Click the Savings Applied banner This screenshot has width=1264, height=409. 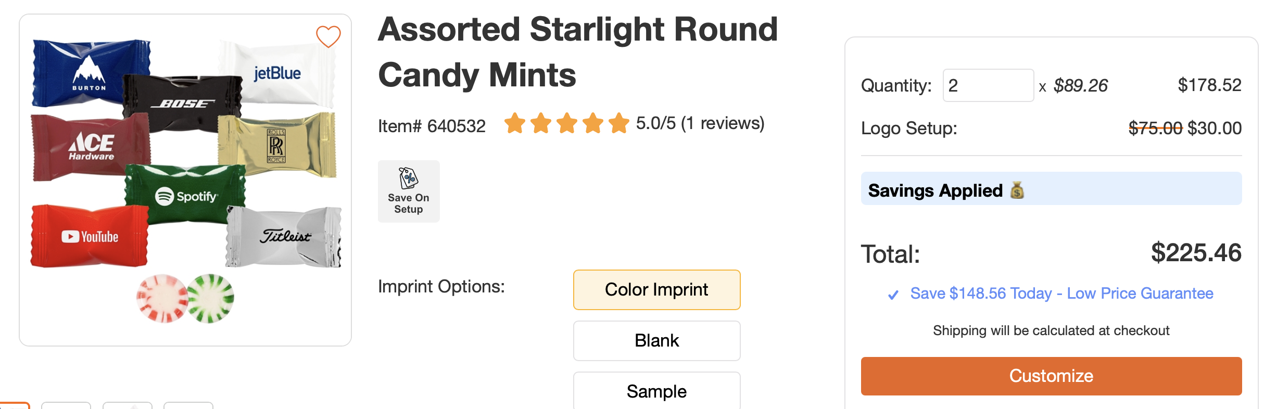pos(1051,188)
